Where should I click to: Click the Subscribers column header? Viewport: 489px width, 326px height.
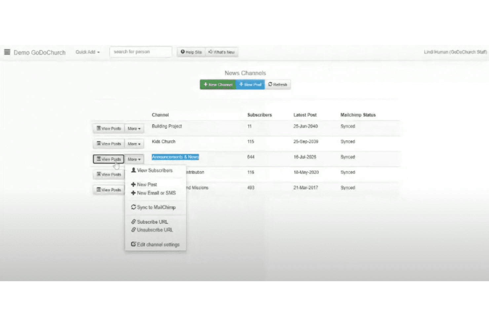(260, 115)
